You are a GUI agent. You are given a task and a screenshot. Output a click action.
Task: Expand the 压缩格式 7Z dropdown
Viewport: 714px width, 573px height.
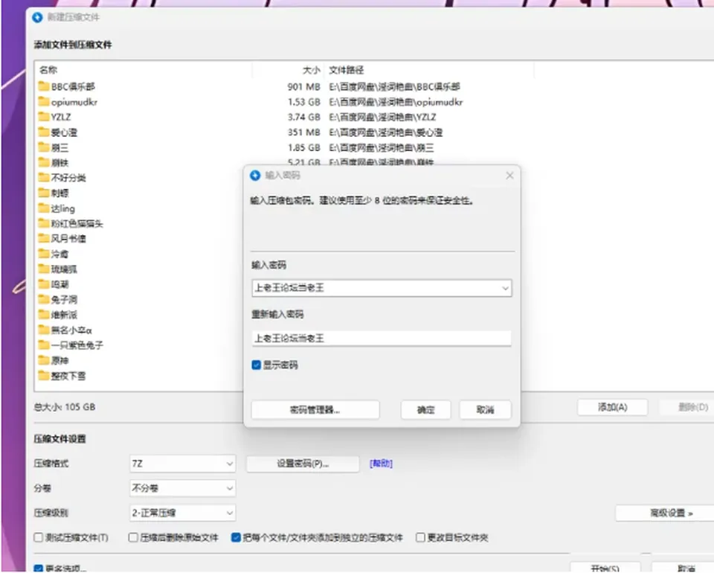[x=182, y=464]
